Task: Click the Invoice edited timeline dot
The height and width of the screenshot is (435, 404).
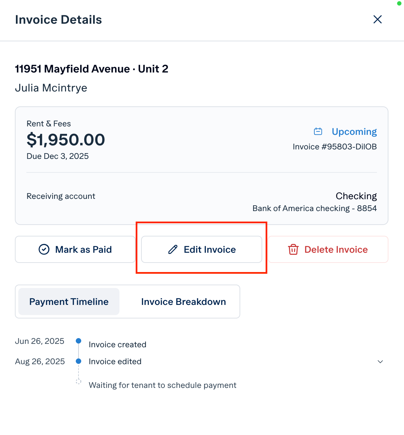Action: tap(78, 361)
